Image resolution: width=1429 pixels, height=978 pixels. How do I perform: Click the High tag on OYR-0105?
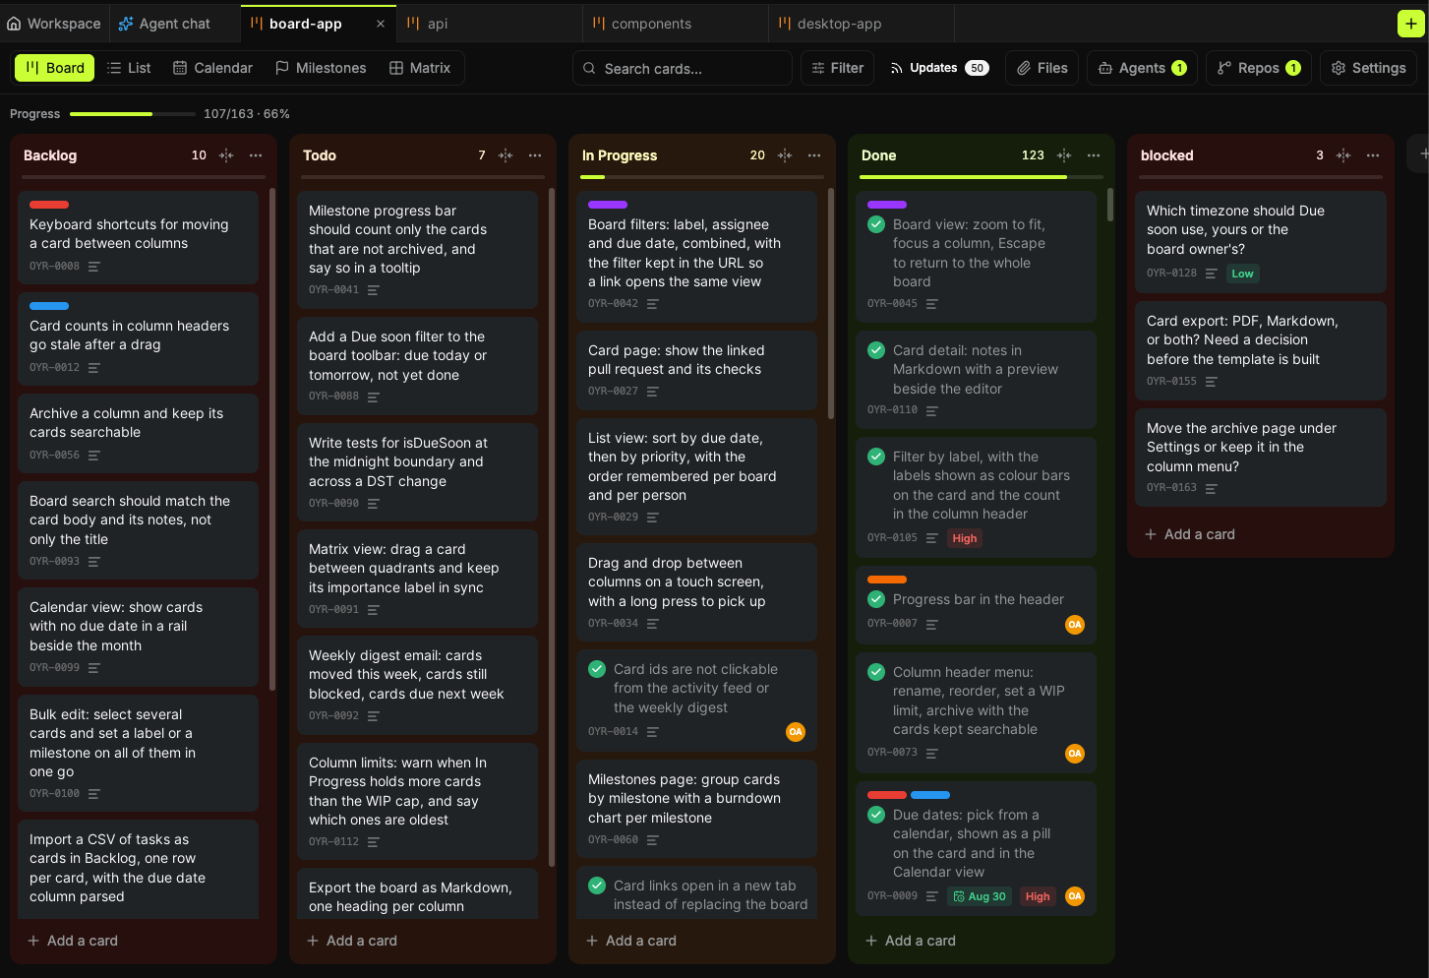(965, 538)
